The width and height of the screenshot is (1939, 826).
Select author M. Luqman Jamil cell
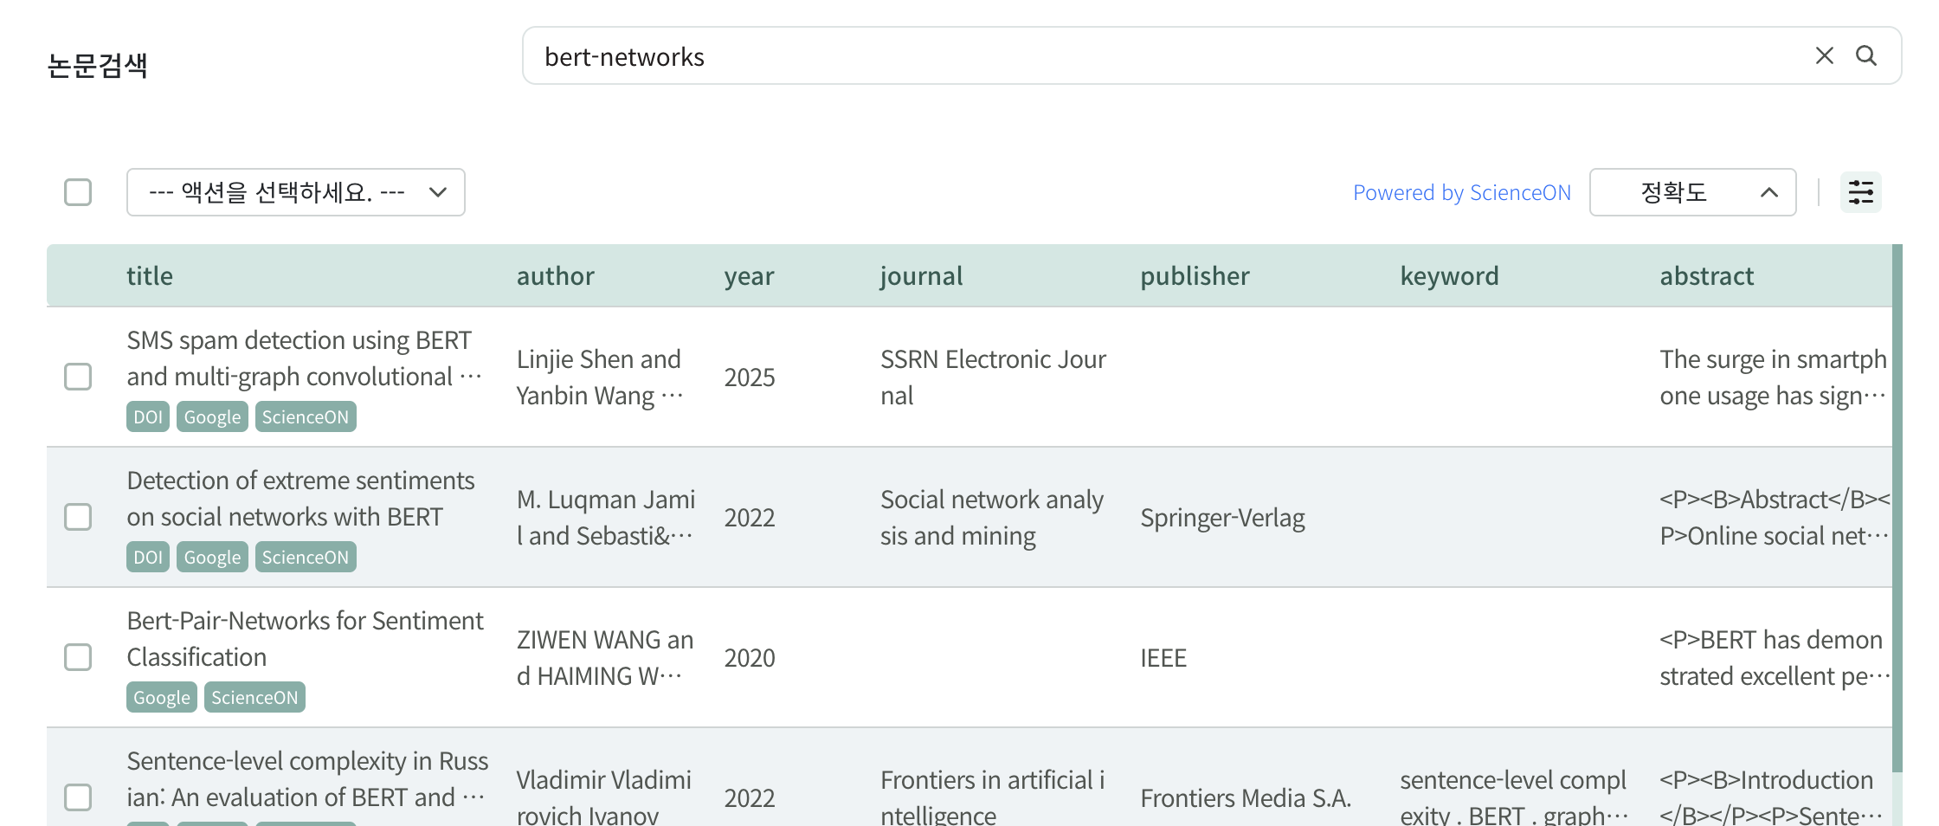click(606, 518)
